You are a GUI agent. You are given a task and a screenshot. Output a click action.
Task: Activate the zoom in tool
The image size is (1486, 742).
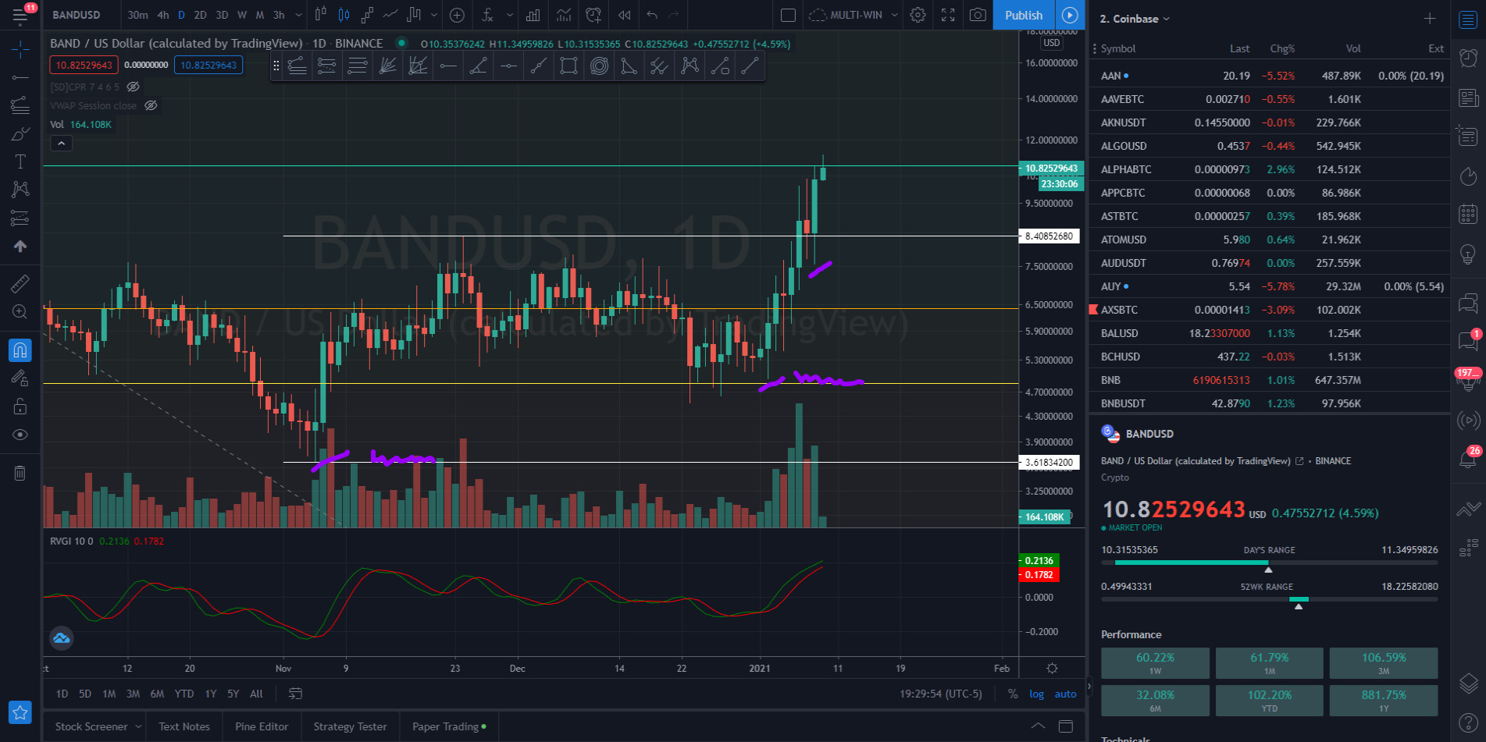20,312
